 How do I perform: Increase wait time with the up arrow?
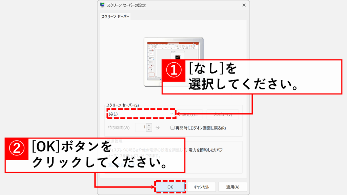[149, 126]
